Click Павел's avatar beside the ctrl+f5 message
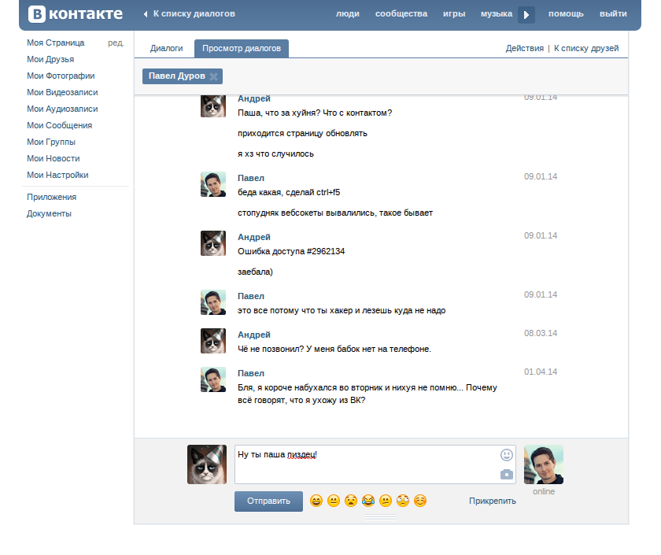The width and height of the screenshot is (661, 555). [213, 184]
